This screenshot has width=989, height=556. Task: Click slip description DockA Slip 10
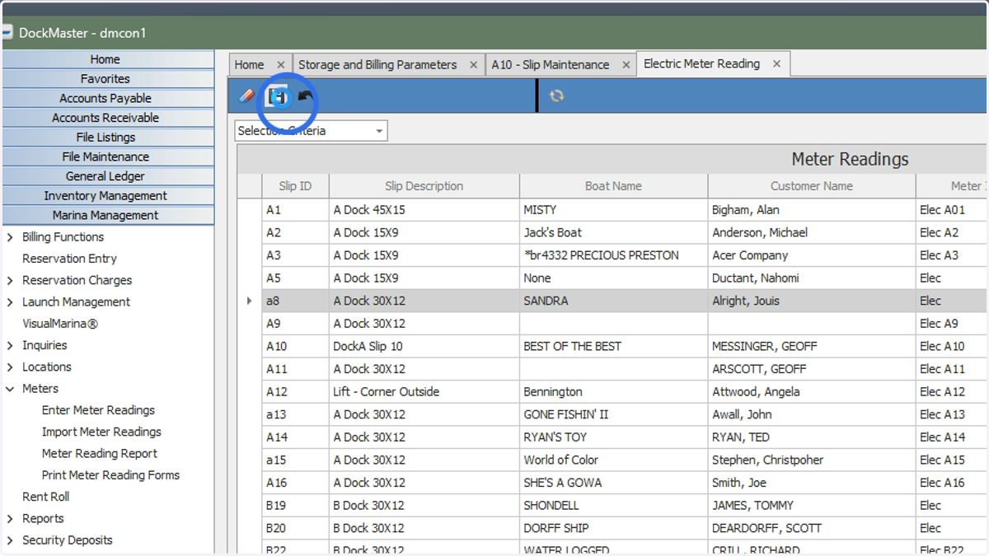[424, 347]
